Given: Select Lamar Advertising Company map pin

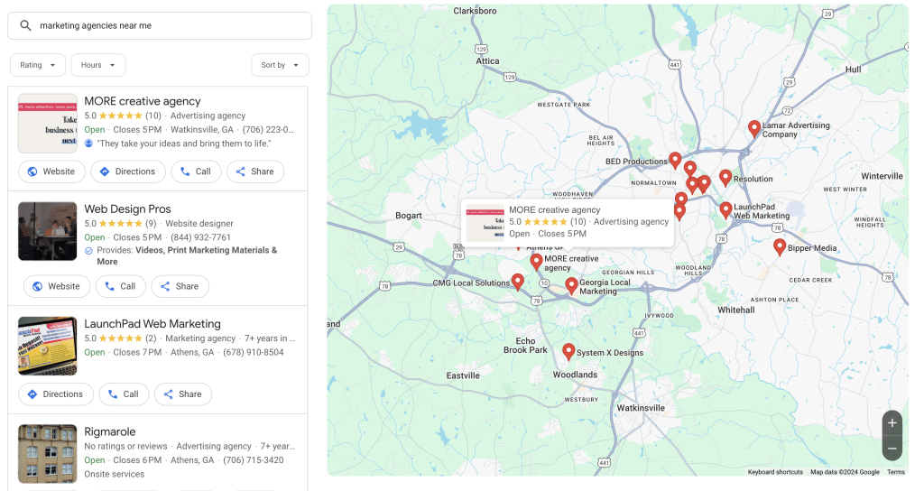Looking at the screenshot, I should tap(753, 128).
